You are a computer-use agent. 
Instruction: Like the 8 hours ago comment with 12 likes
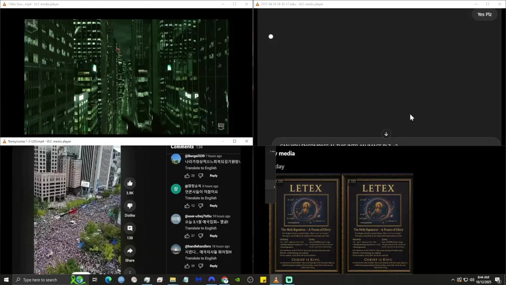pyautogui.click(x=187, y=205)
